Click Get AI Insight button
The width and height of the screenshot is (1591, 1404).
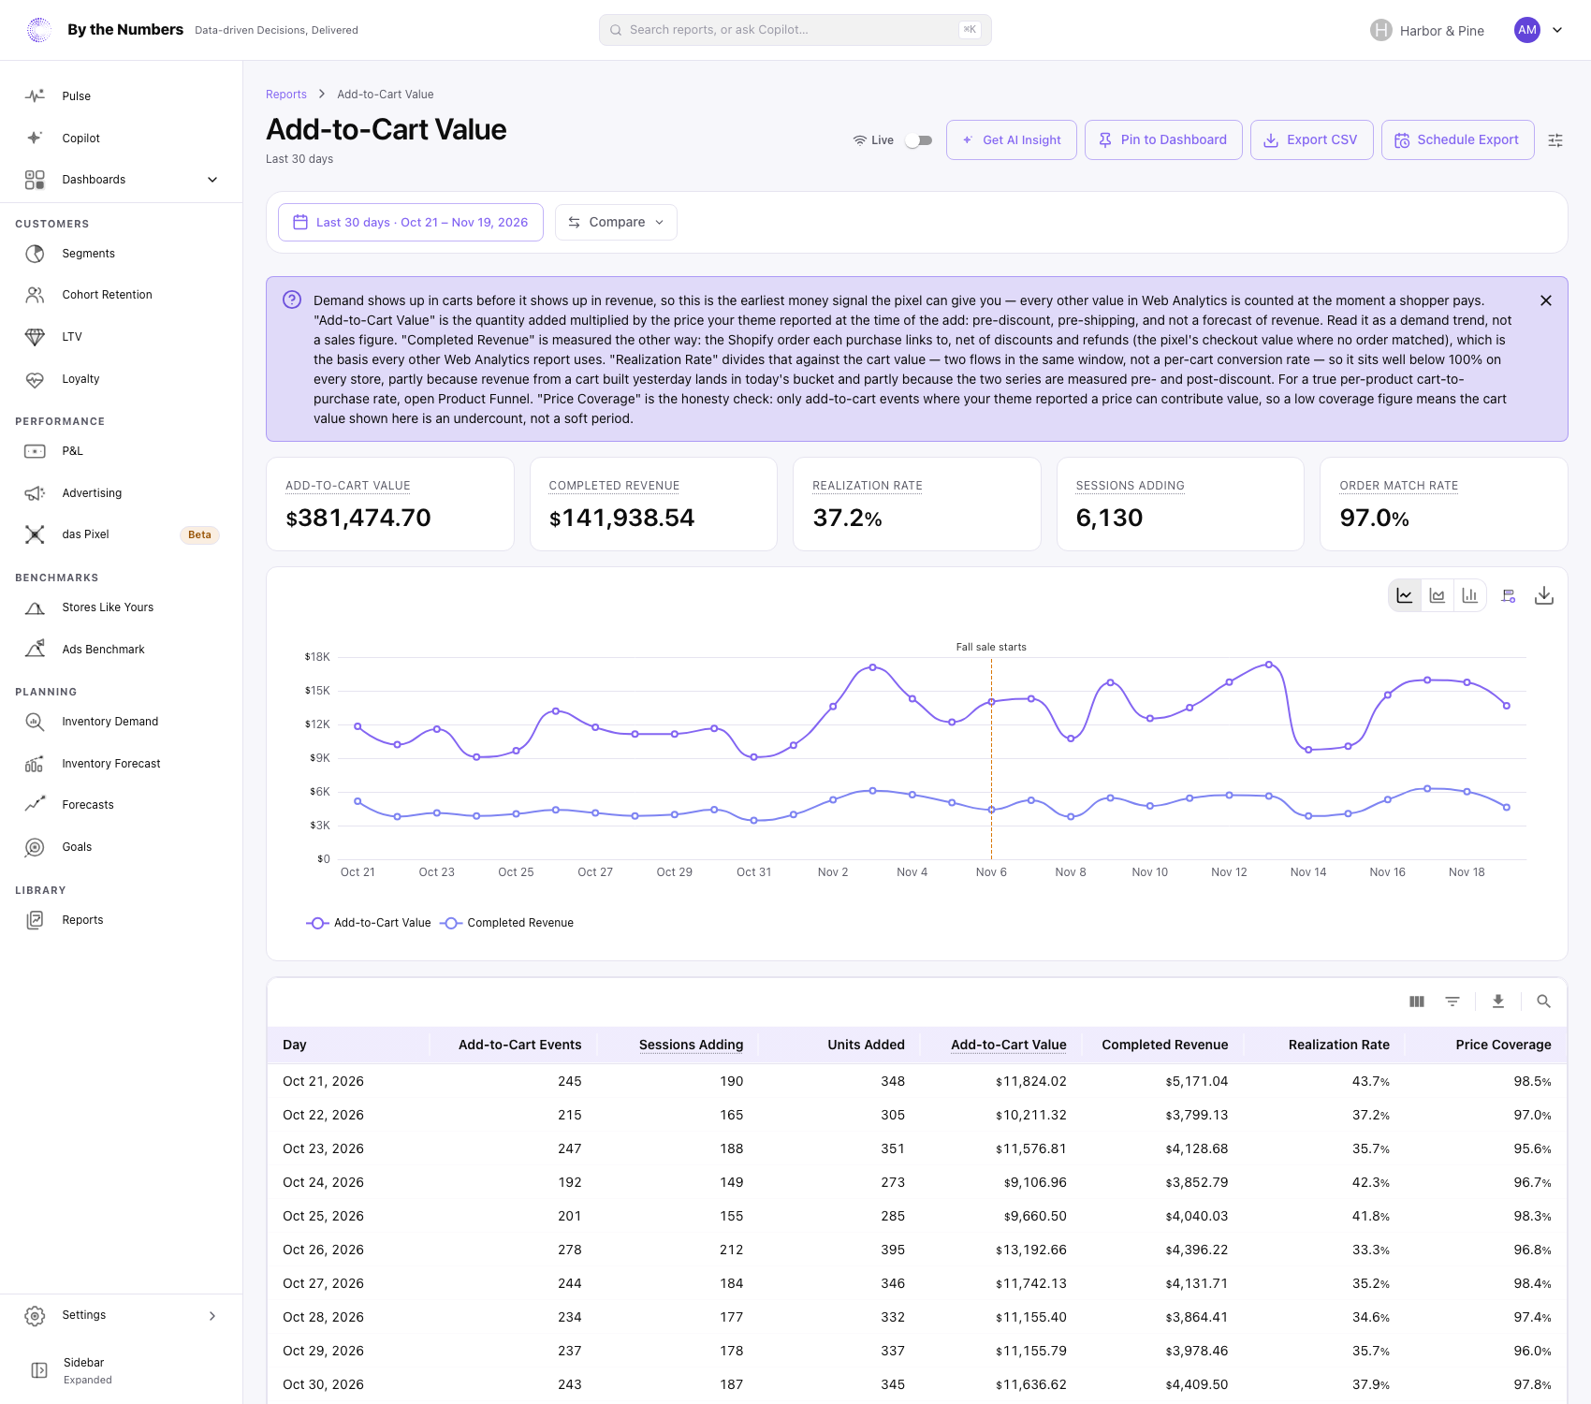(1011, 139)
